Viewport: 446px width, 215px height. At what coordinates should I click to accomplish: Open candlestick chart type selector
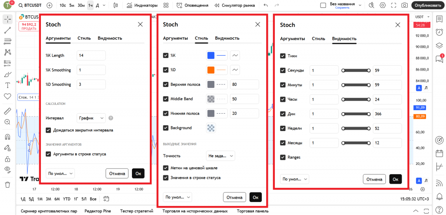(x=115, y=5)
